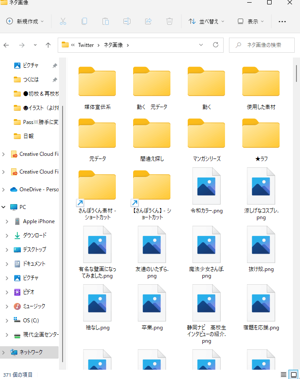Click the Share icon in toolbar
This screenshot has height=379, width=300.
(148, 22)
